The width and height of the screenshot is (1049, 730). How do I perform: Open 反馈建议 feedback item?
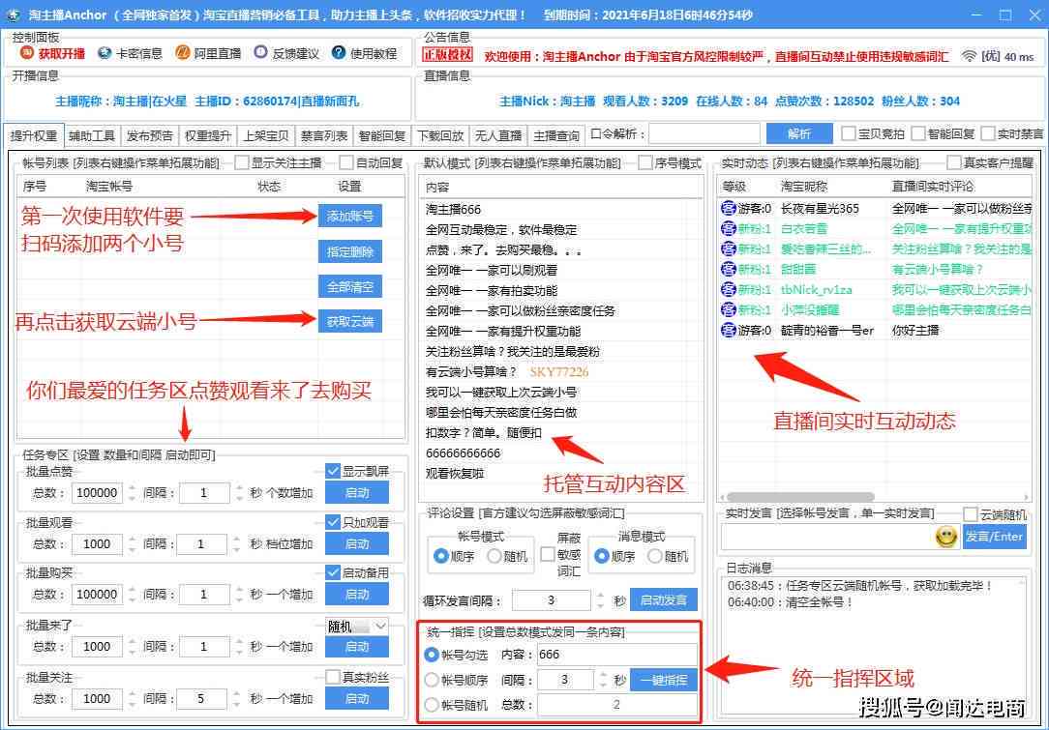286,53
